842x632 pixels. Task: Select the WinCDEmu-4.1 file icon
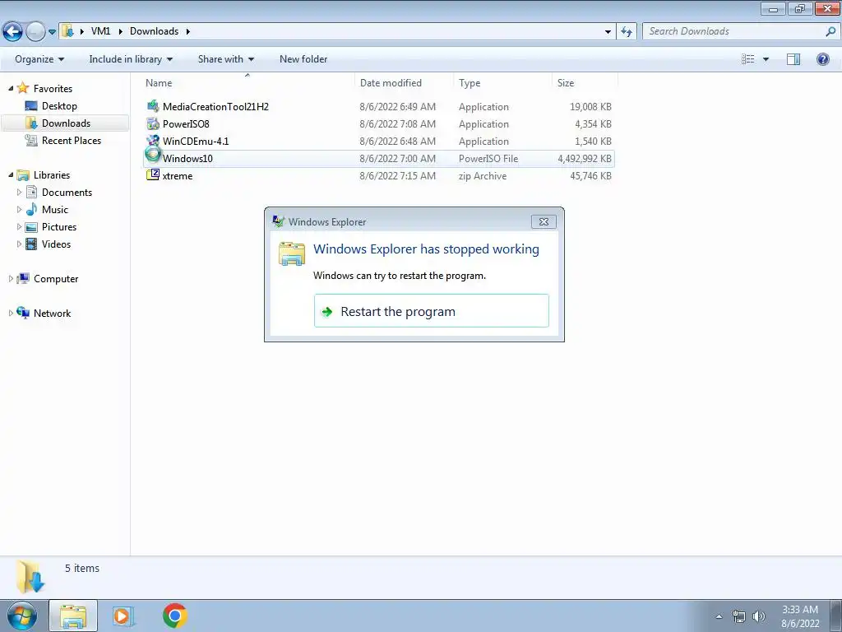tap(153, 141)
